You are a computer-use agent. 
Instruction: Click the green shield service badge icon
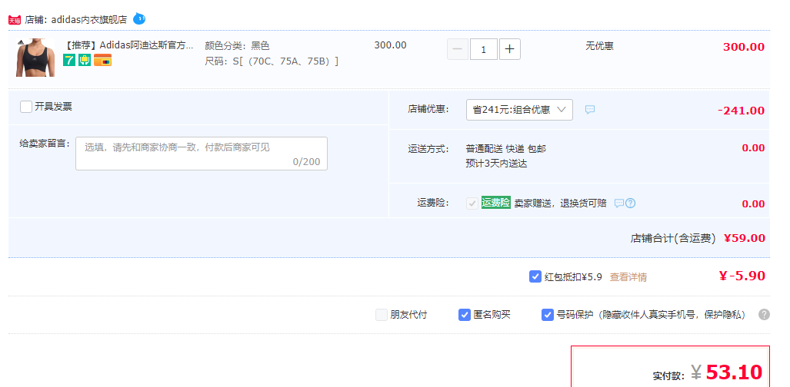(x=85, y=61)
